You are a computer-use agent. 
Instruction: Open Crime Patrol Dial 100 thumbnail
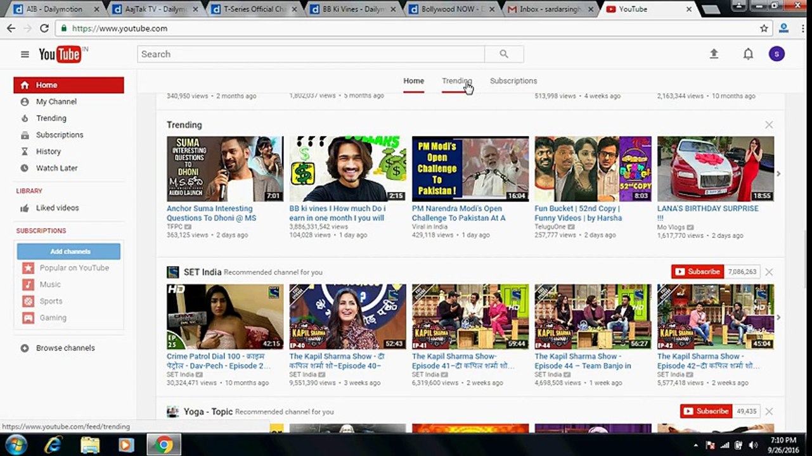coord(225,317)
